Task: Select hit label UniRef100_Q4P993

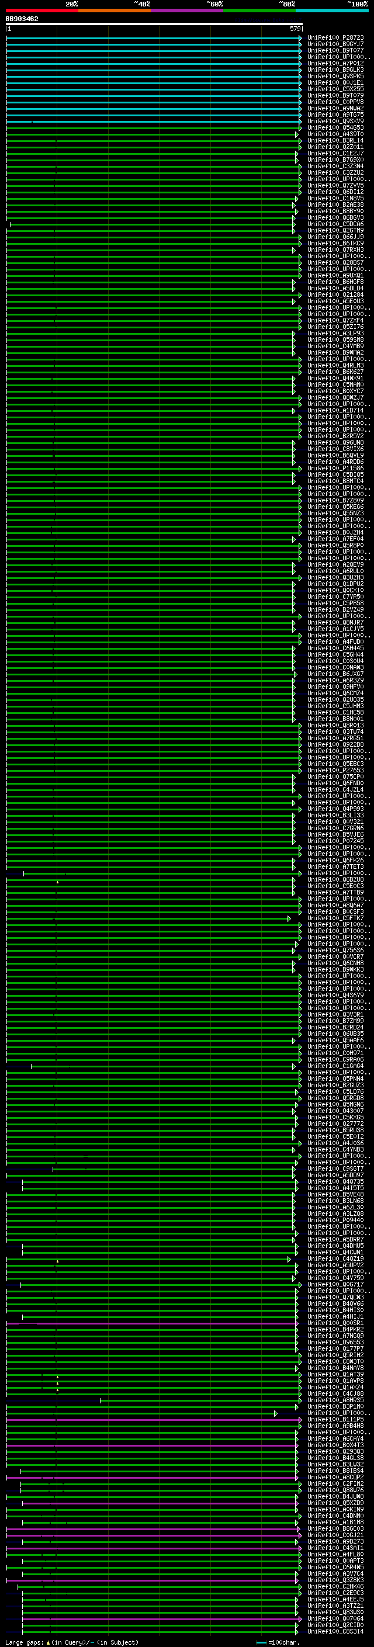Action: click(335, 809)
